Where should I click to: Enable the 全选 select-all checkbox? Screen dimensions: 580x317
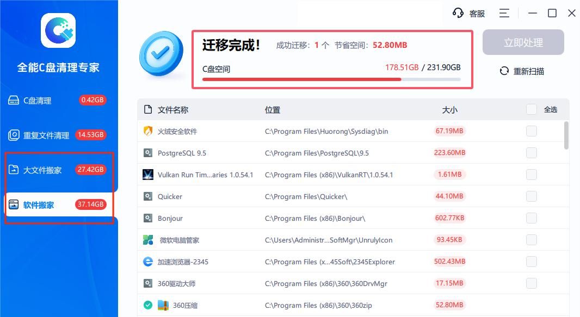click(532, 109)
